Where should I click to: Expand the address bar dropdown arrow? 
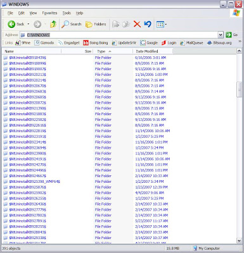click(x=221, y=35)
